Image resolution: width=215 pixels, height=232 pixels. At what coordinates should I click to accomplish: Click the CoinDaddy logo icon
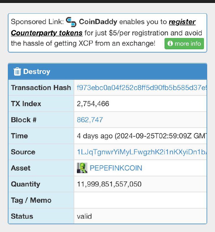pos(71,22)
